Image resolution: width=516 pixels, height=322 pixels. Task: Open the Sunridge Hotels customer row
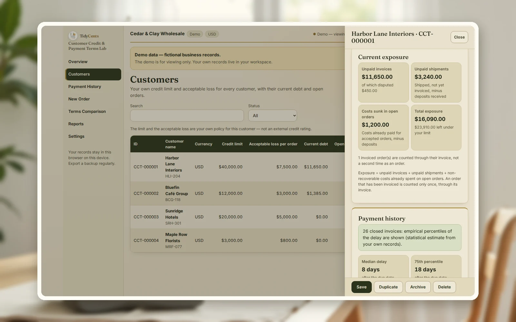pyautogui.click(x=237, y=217)
